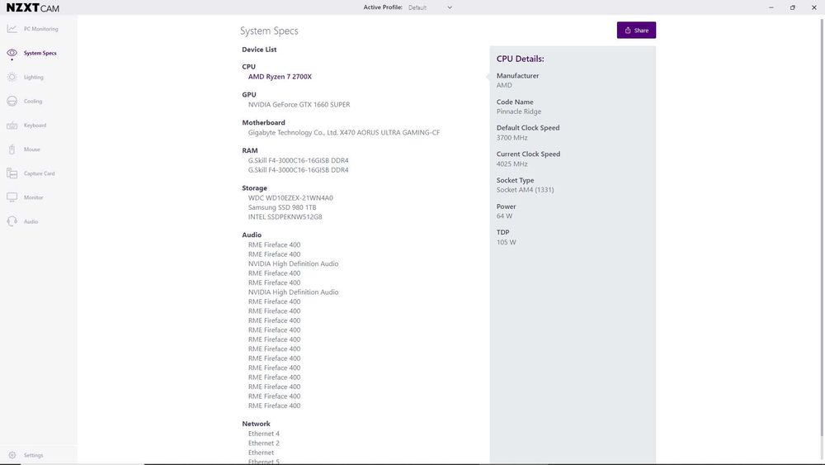
Task: Click the CPU heading in Device List
Action: [x=249, y=66]
